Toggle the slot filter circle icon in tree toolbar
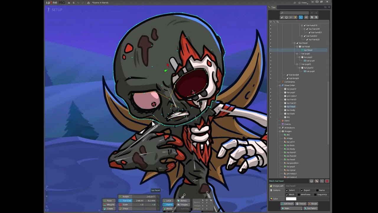378x213 pixels. coord(286,17)
